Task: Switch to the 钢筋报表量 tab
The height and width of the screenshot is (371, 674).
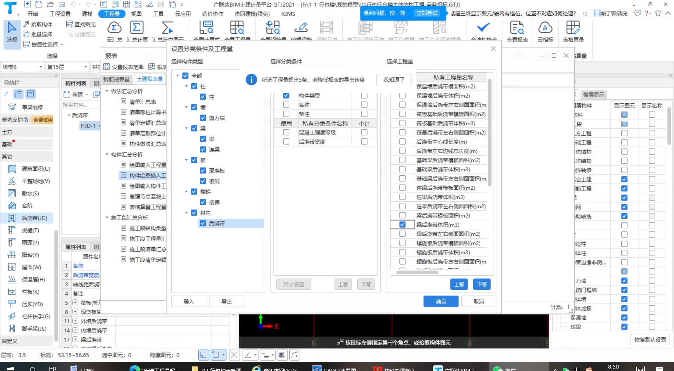Action: pyautogui.click(x=116, y=79)
